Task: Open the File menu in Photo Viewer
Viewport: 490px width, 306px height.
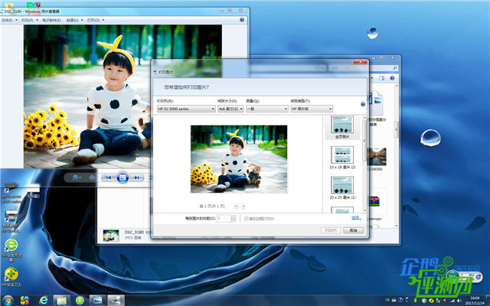Action: coord(8,20)
